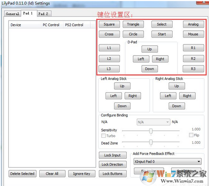Screen dimensions: 209x186
Task: Bind the R1 button
Action: [194, 48]
